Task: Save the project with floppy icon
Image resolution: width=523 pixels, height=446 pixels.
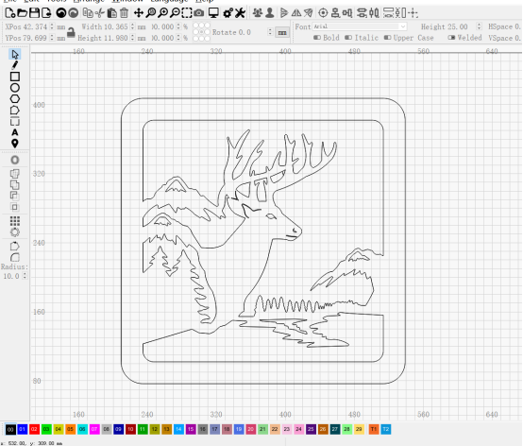Action: (34, 13)
